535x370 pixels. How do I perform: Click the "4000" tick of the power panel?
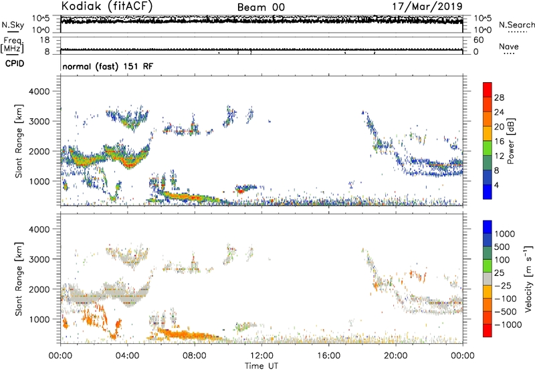(x=39, y=91)
